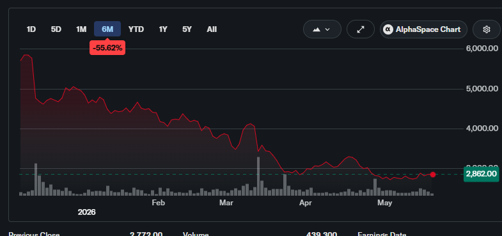Click the tallest volume bar in March
The image size is (502, 236).
click(258, 176)
